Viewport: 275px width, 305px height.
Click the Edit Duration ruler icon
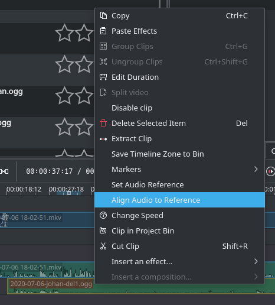pyautogui.click(x=103, y=77)
